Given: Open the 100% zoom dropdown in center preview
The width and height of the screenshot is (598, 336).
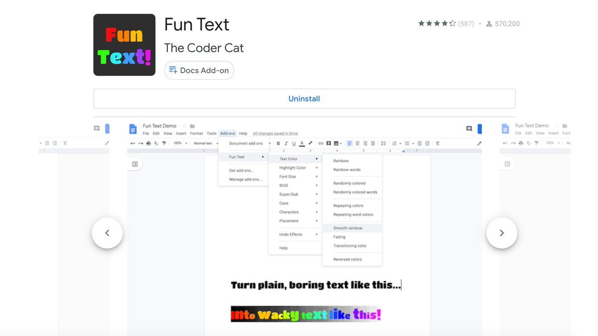Looking at the screenshot, I should click(x=180, y=143).
